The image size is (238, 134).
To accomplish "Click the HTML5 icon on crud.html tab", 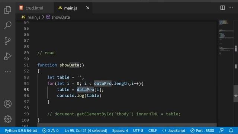I will click(21, 8).
